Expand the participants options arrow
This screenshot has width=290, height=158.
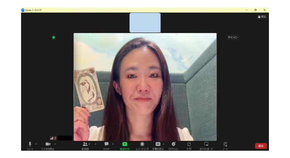pyautogui.click(x=96, y=144)
